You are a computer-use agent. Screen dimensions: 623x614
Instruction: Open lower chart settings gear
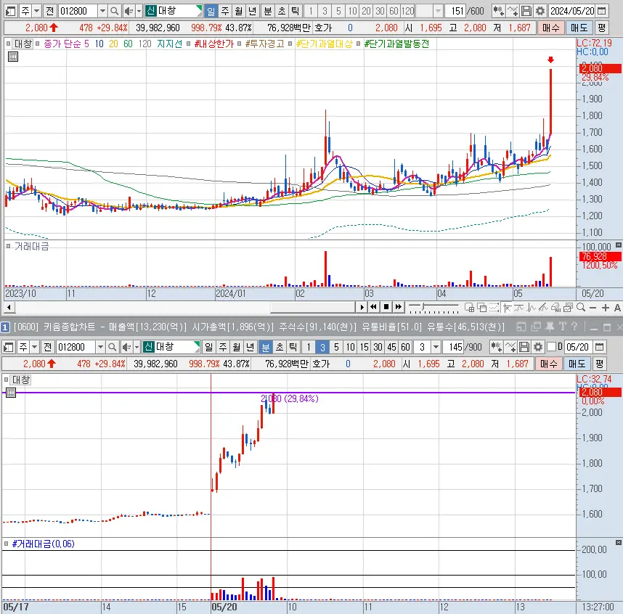coord(538,347)
